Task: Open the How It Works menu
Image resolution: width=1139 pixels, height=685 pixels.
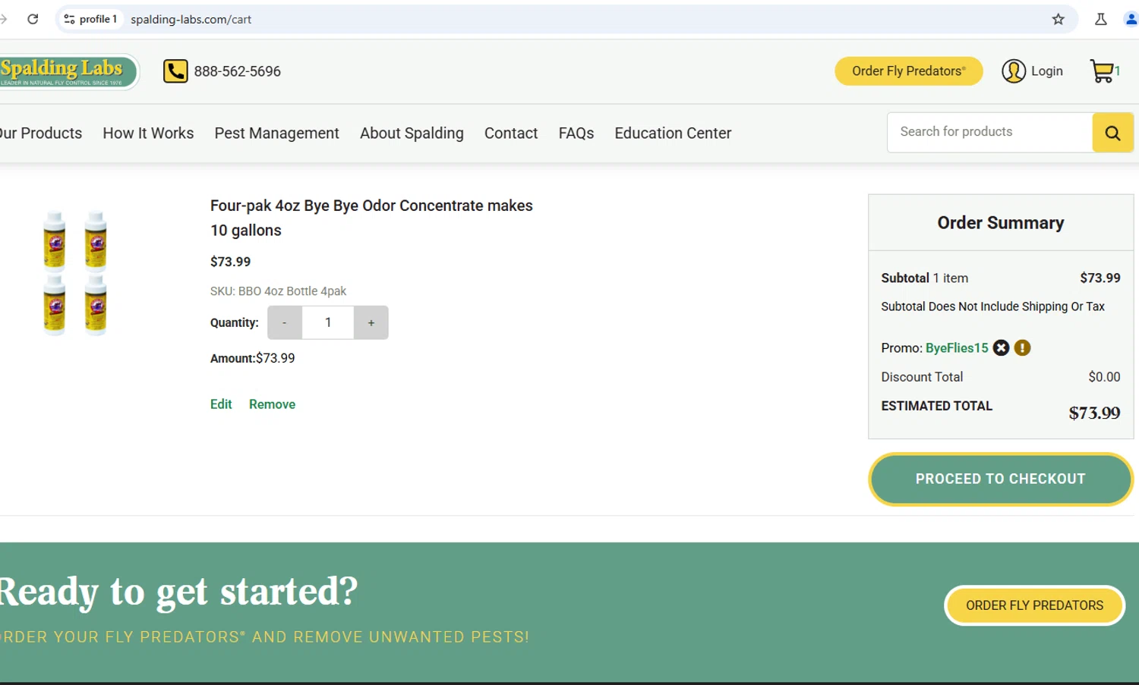Action: [x=148, y=133]
